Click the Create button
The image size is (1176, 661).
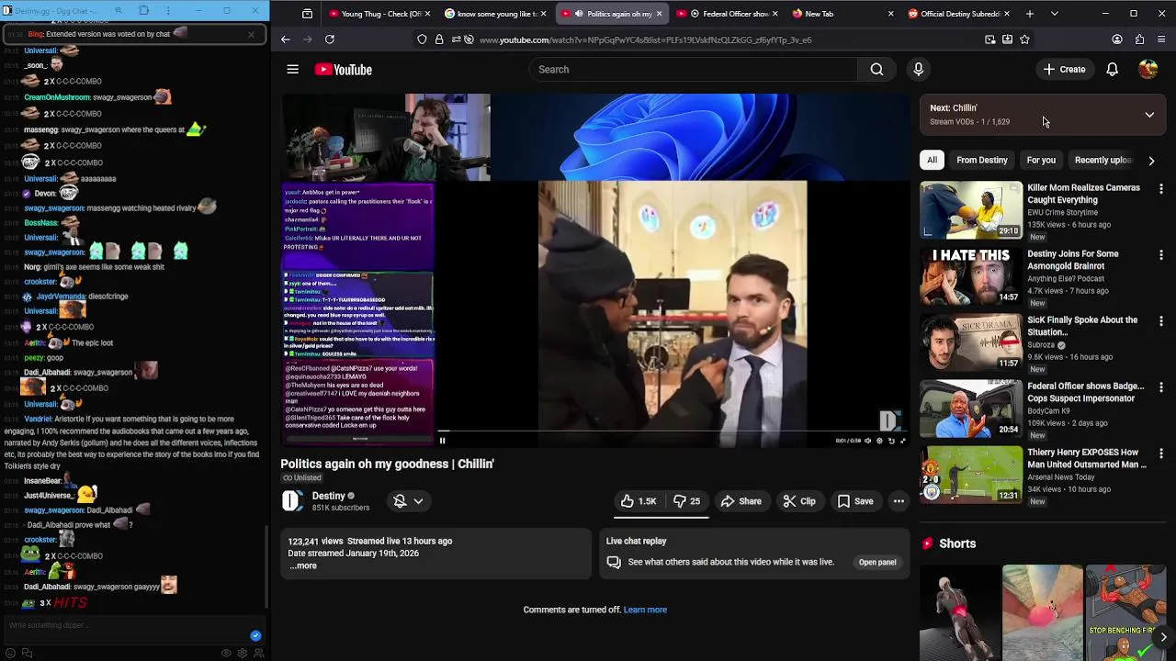point(1064,69)
